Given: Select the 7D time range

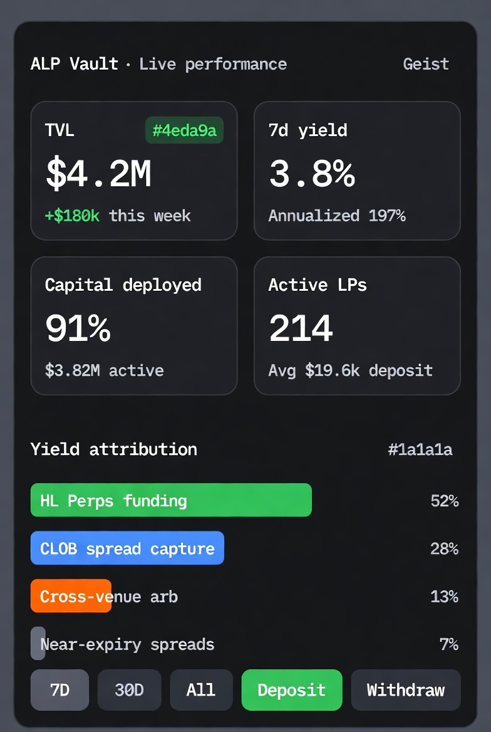Looking at the screenshot, I should click(x=59, y=690).
